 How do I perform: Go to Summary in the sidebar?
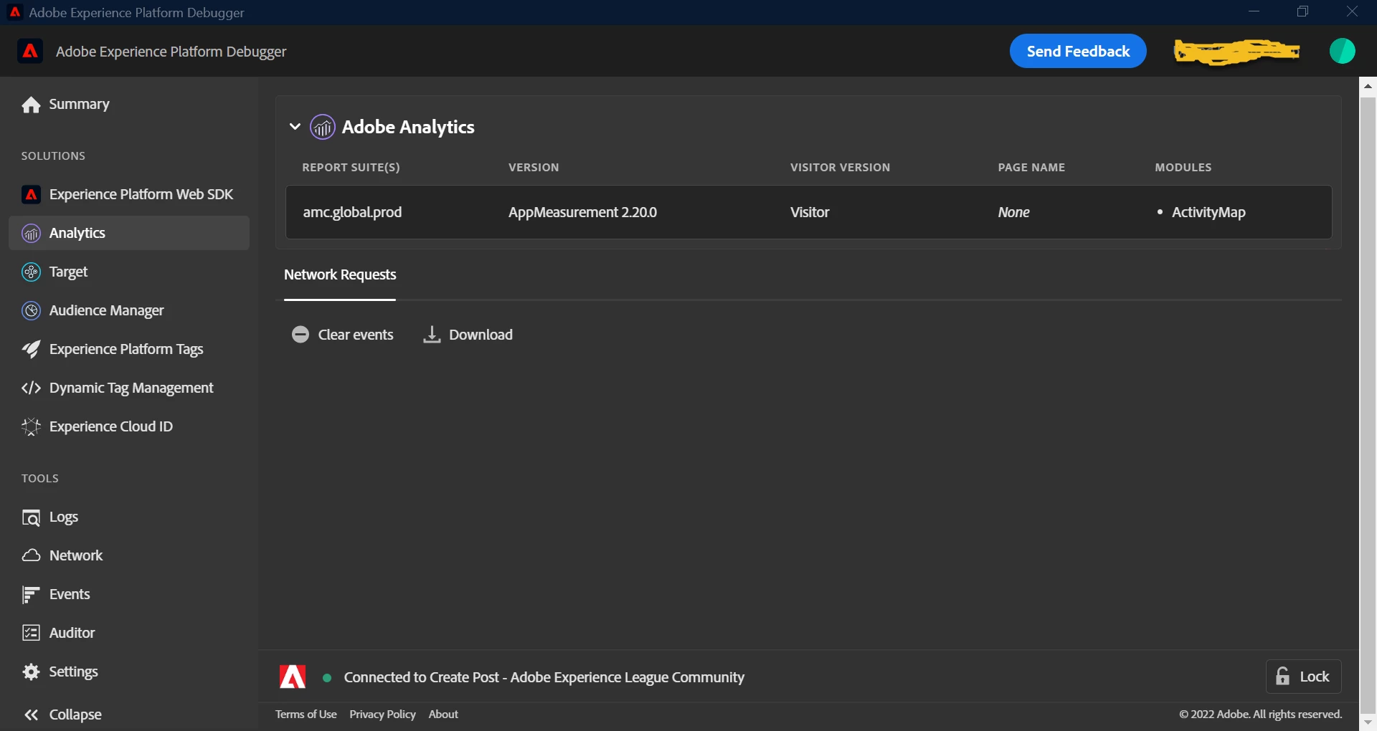coord(79,104)
